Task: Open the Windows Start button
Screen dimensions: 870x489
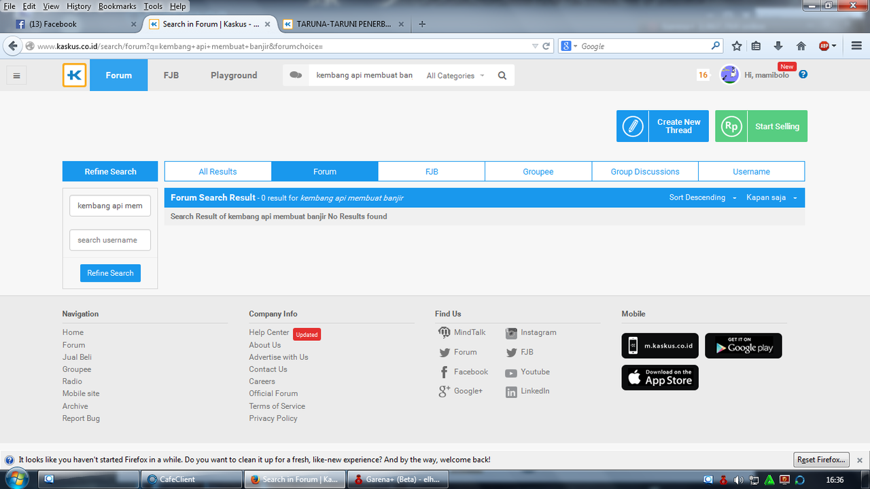Action: pyautogui.click(x=16, y=479)
